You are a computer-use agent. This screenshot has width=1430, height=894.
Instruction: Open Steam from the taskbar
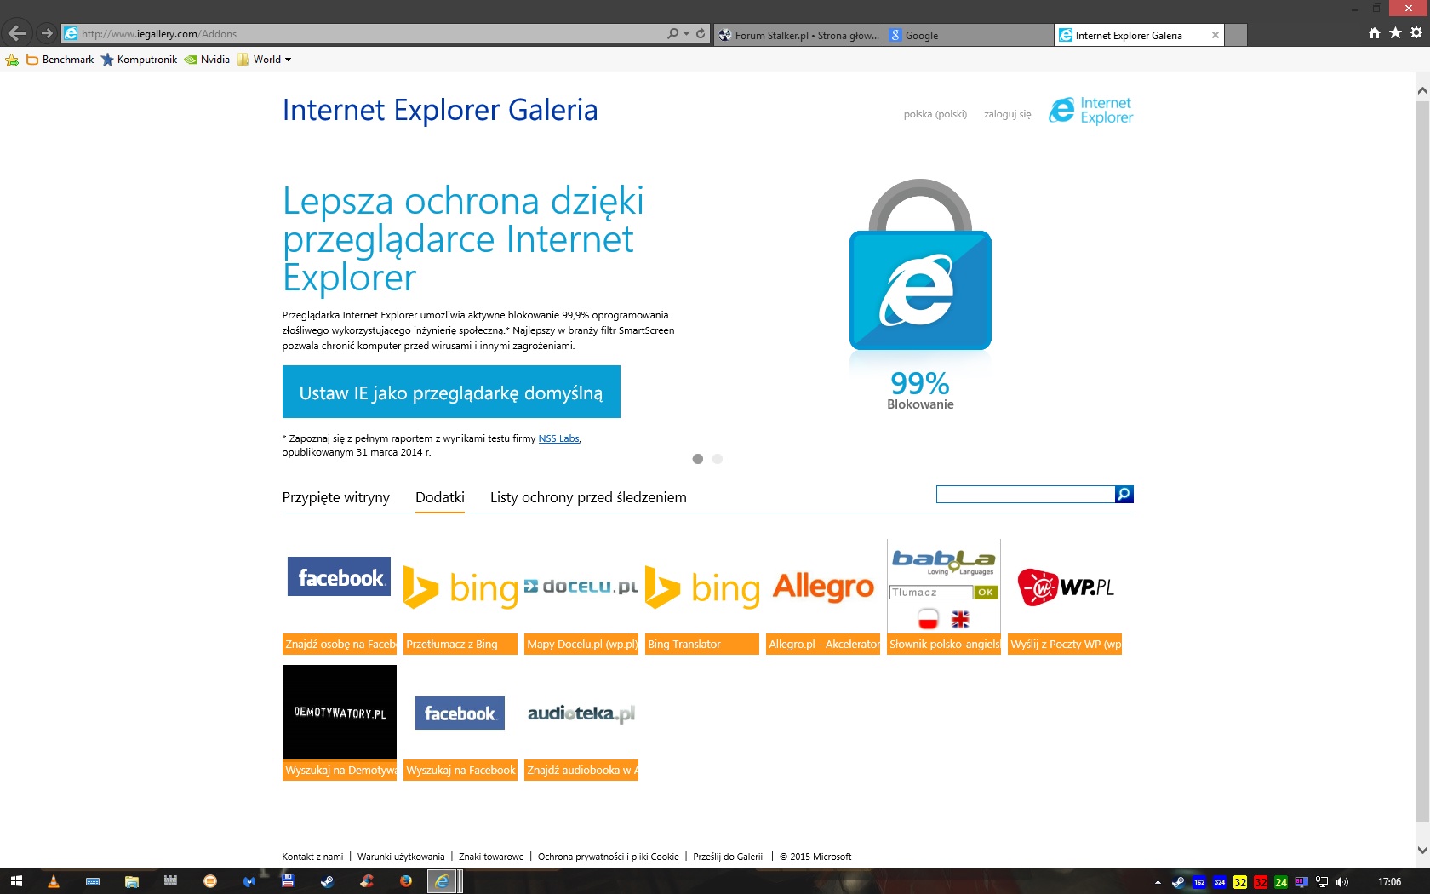[x=327, y=881]
